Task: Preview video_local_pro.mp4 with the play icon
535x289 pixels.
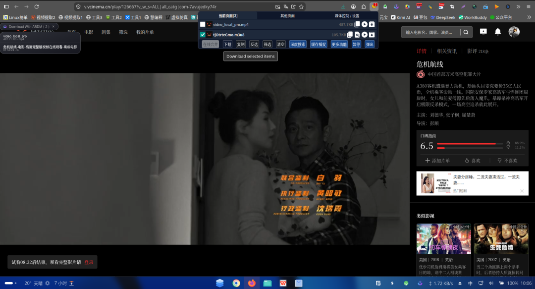Action: pyautogui.click(x=365, y=25)
